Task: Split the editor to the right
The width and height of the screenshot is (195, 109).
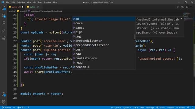Action: pyautogui.click(x=187, y=7)
